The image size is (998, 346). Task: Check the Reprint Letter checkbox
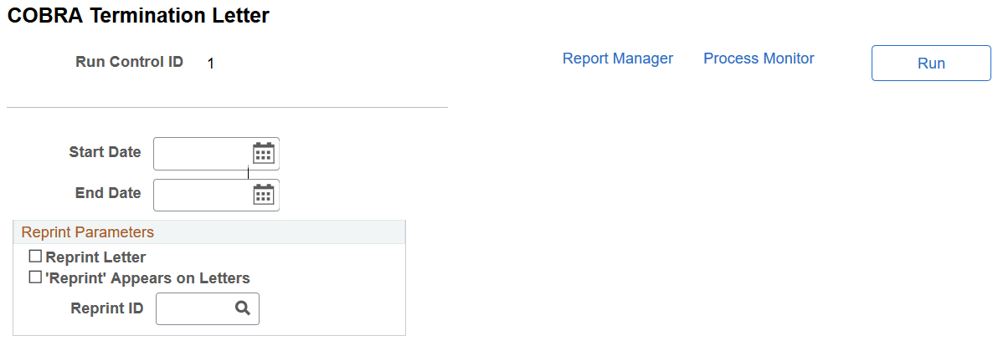(36, 257)
